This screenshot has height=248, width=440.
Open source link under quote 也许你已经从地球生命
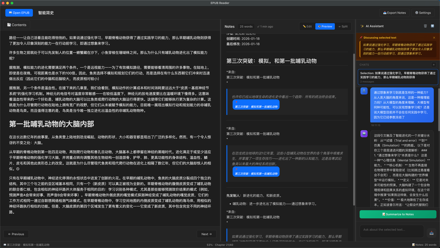point(256,105)
